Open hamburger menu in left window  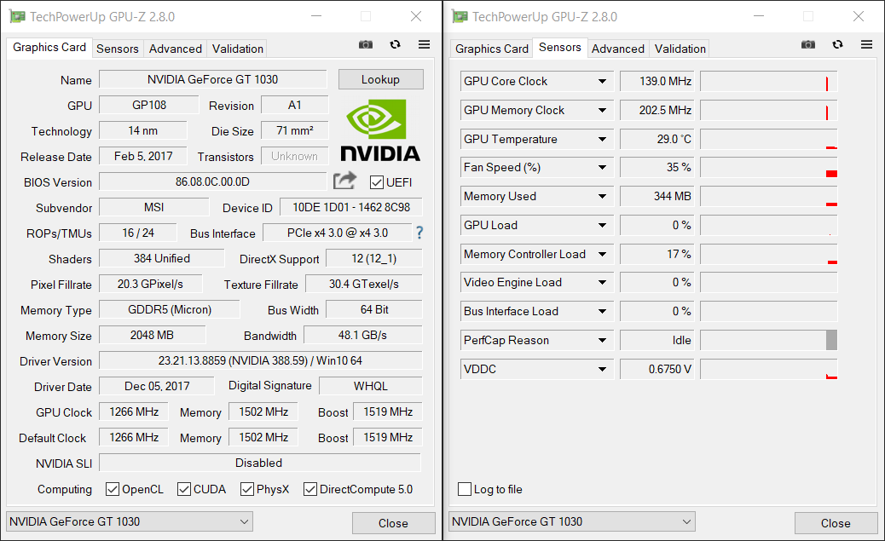424,44
